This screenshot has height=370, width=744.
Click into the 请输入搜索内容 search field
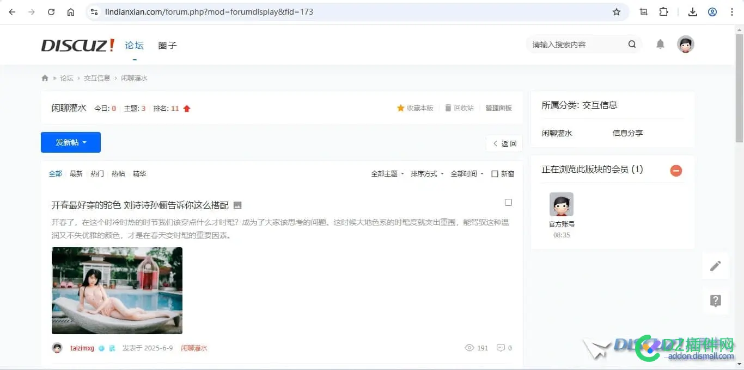(577, 45)
